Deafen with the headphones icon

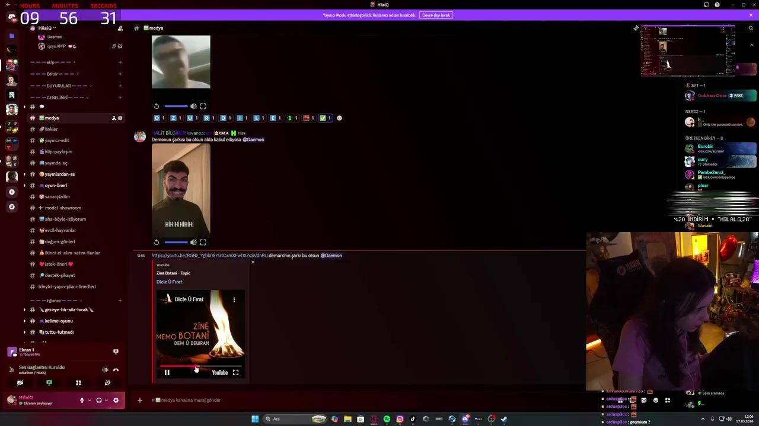click(x=99, y=401)
